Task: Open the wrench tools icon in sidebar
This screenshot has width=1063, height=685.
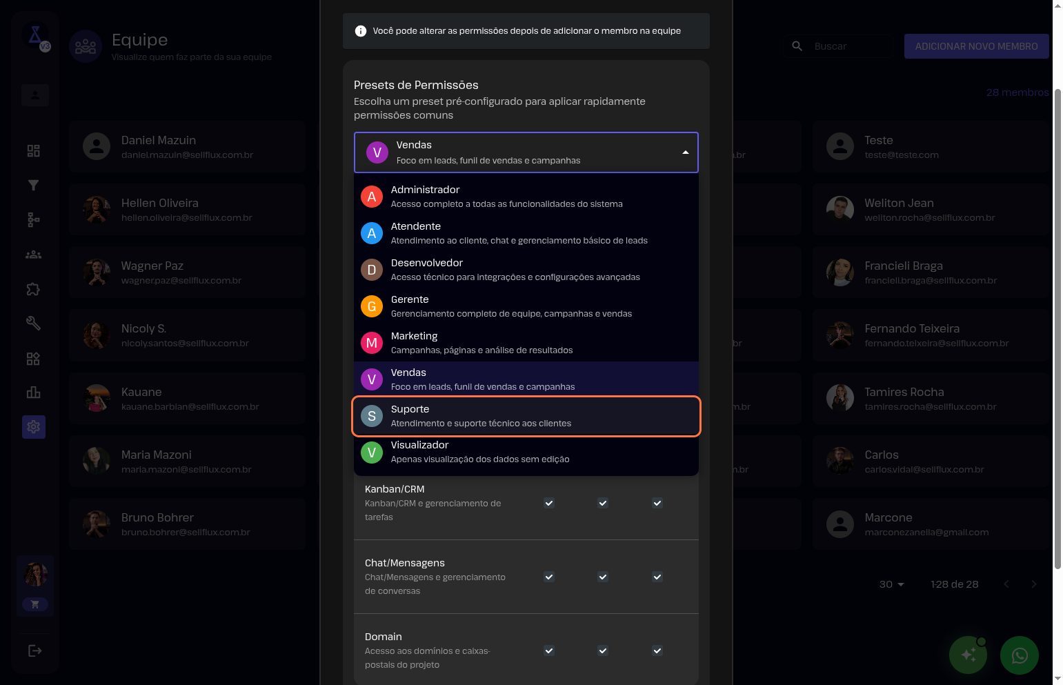Action: pyautogui.click(x=33, y=324)
